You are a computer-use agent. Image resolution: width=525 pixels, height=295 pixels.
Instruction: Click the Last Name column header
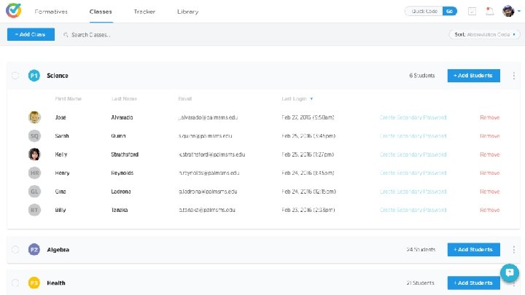(124, 98)
